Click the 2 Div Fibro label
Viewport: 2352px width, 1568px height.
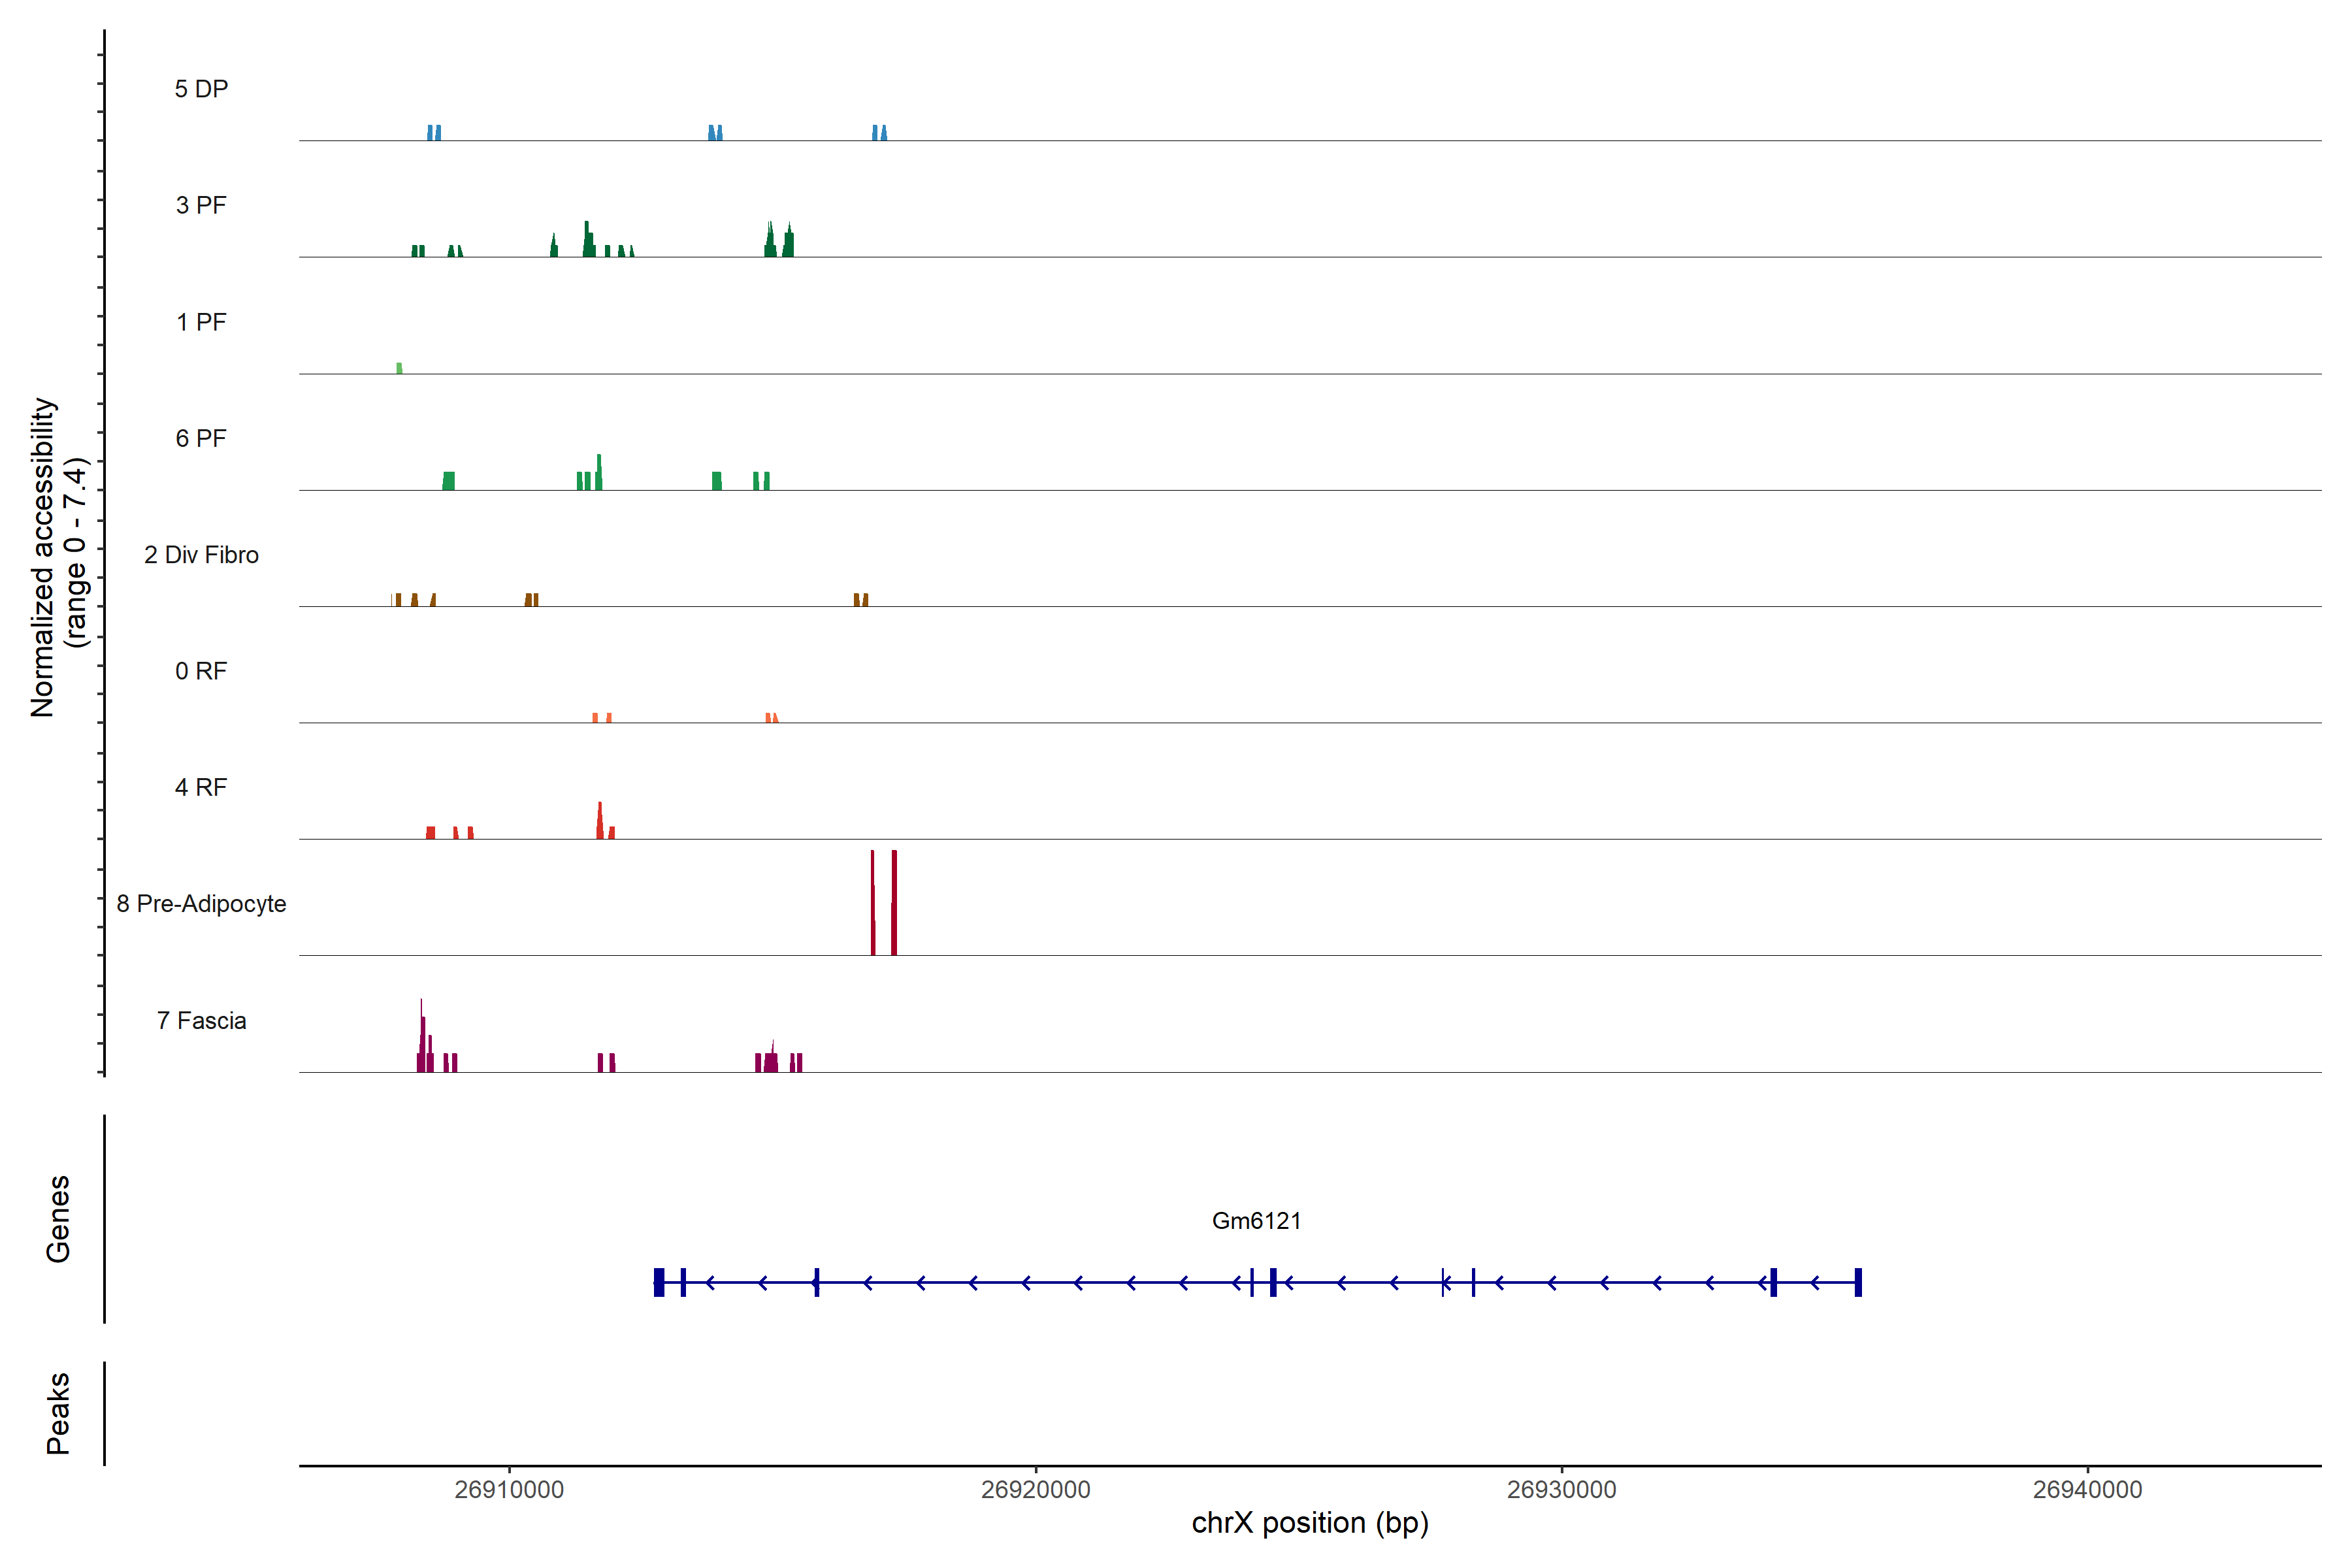(x=201, y=555)
